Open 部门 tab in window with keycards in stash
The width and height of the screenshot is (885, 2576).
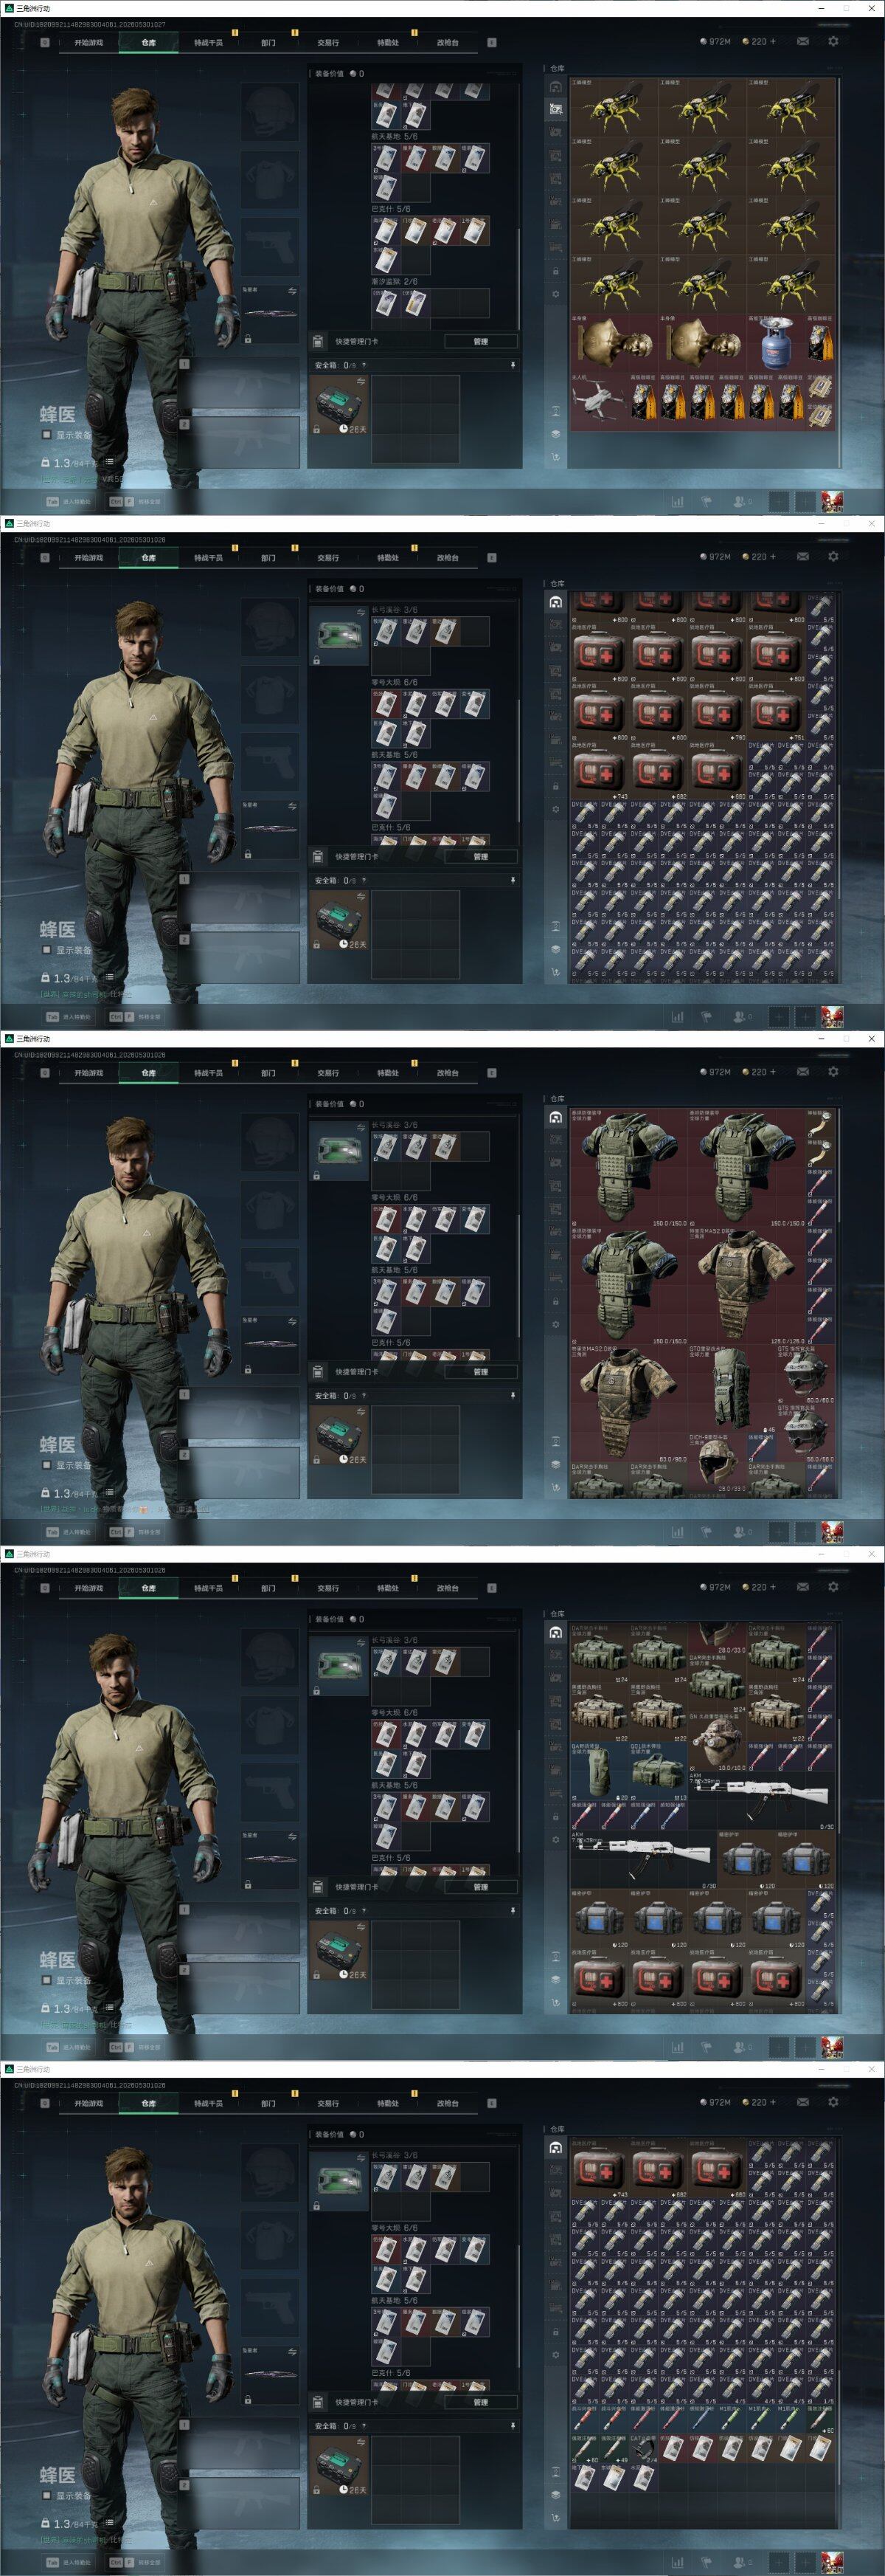[268, 2102]
